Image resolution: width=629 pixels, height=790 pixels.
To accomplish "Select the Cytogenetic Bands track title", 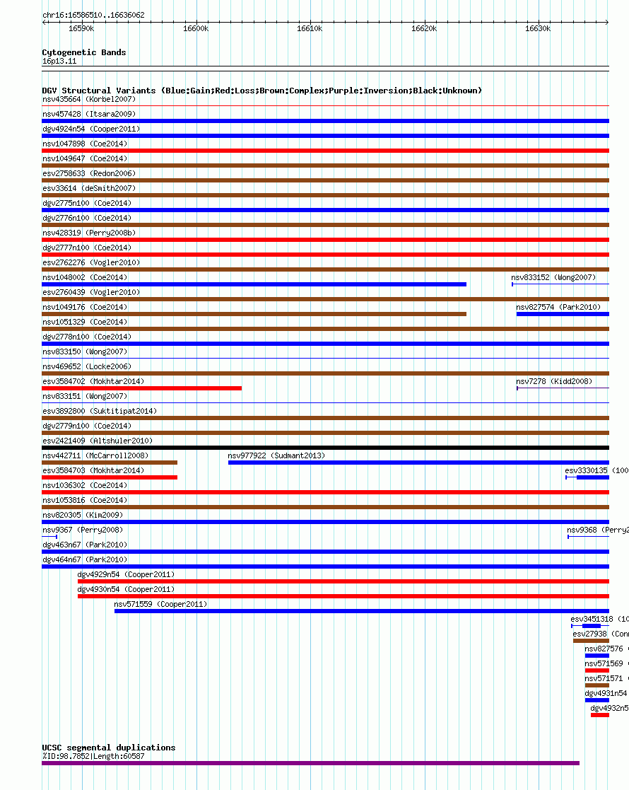I will coord(84,52).
